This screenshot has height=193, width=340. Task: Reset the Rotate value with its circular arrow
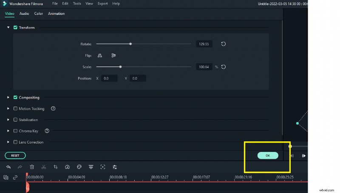pyautogui.click(x=223, y=44)
